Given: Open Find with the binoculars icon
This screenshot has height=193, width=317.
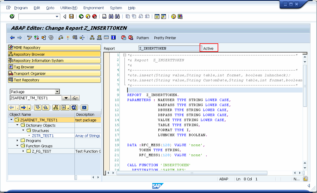Looking at the screenshot, I should pos(111,17).
